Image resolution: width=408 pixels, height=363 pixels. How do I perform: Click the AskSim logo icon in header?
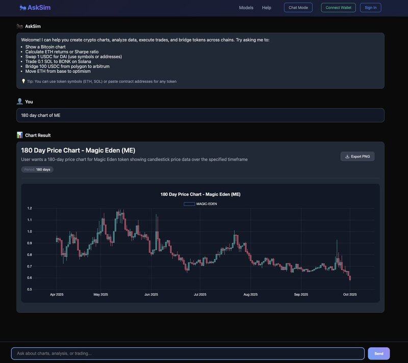23,8
